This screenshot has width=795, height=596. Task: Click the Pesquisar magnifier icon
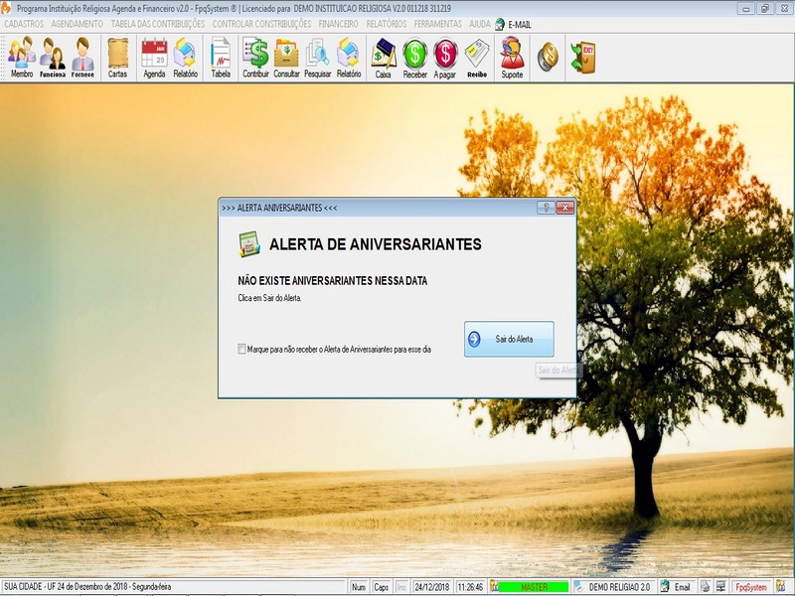[x=317, y=58]
